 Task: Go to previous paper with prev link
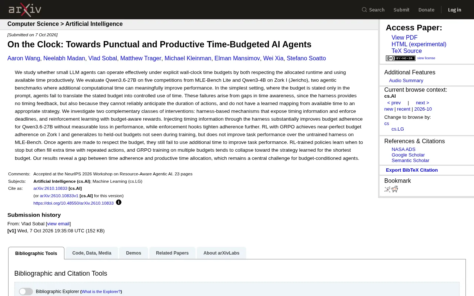pyautogui.click(x=394, y=103)
